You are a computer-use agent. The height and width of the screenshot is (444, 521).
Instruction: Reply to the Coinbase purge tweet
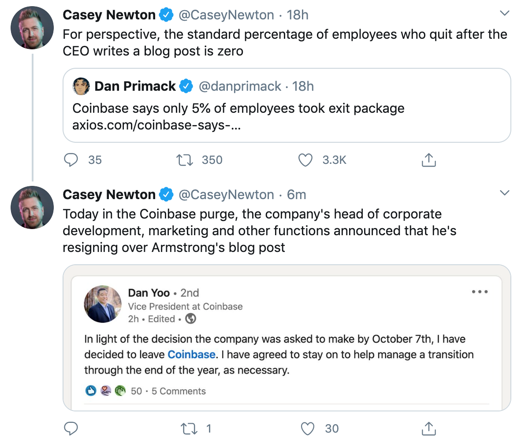tap(71, 428)
